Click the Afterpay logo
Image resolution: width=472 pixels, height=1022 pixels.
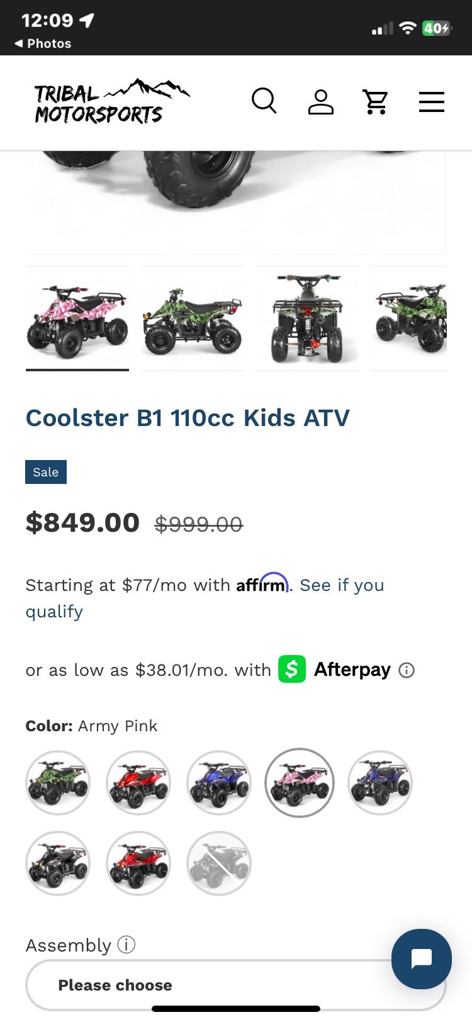click(335, 670)
